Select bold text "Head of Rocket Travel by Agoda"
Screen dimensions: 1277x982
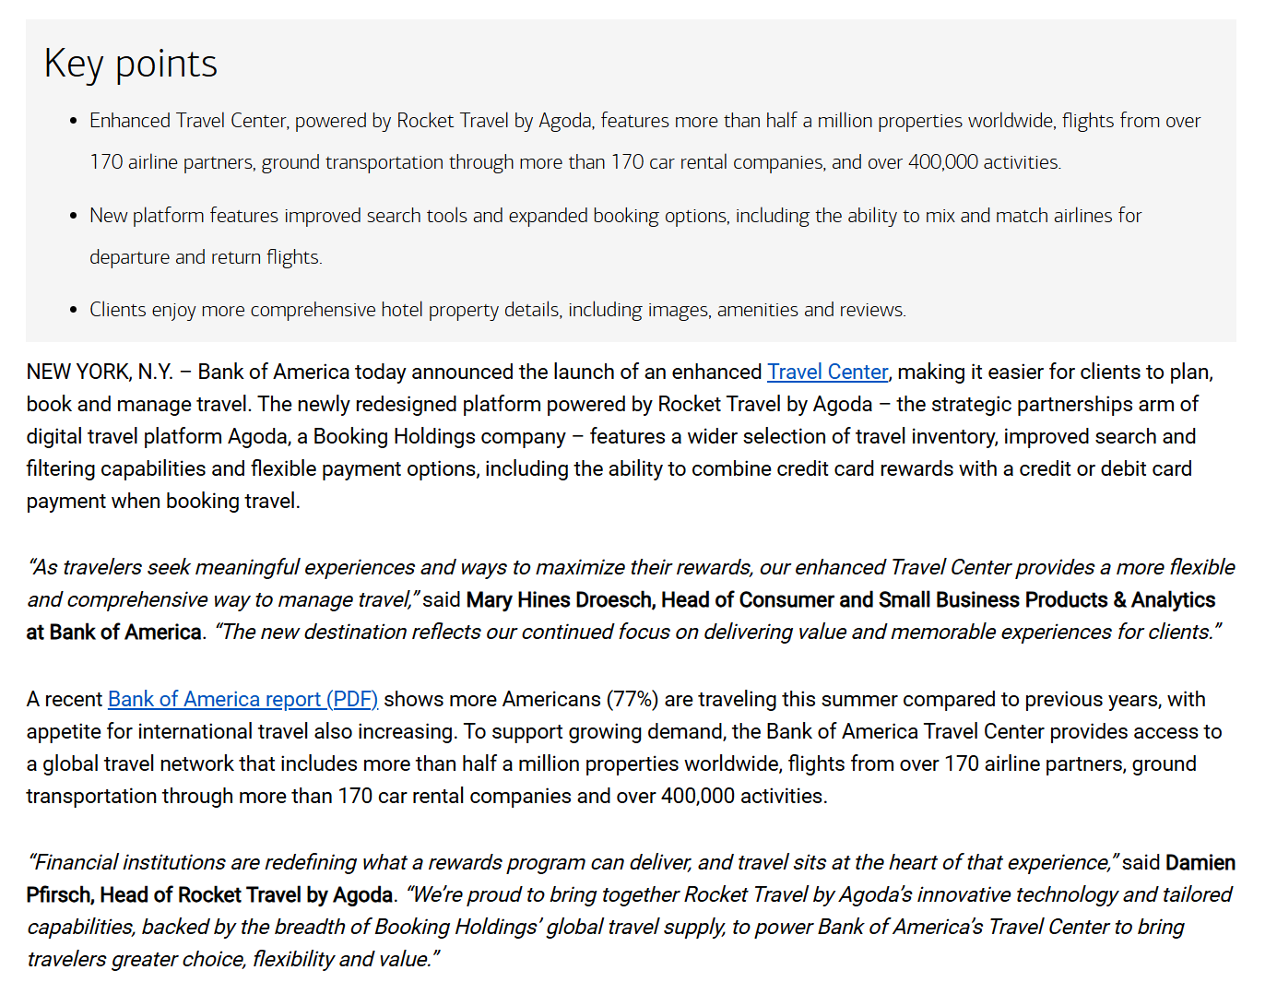point(246,894)
